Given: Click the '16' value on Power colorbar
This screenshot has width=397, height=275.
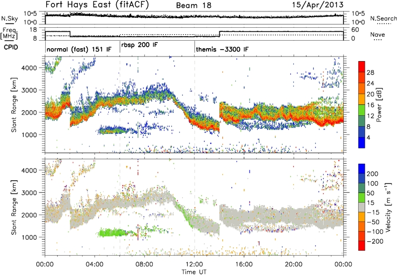Looking at the screenshot, I should pyautogui.click(x=370, y=105).
